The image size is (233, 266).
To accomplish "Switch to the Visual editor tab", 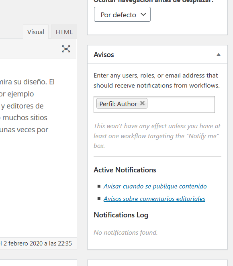I will (x=36, y=32).
